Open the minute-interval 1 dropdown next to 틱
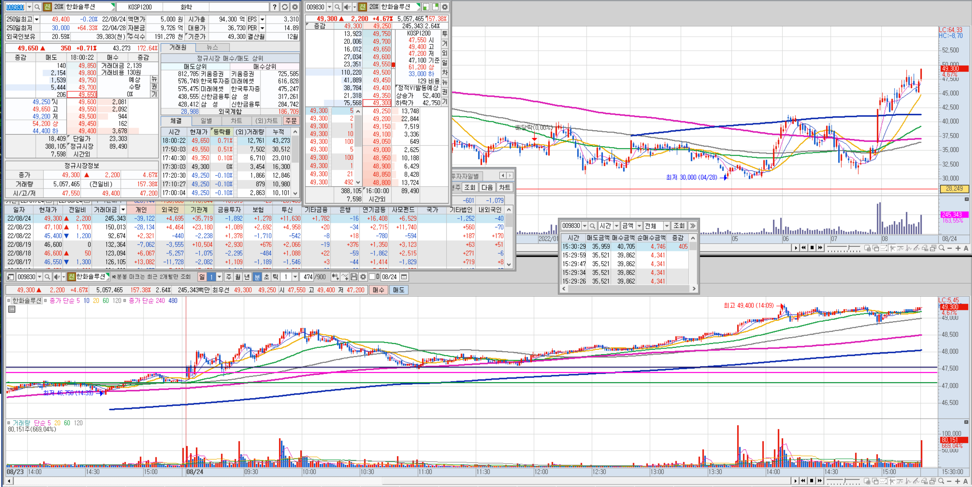 point(295,277)
